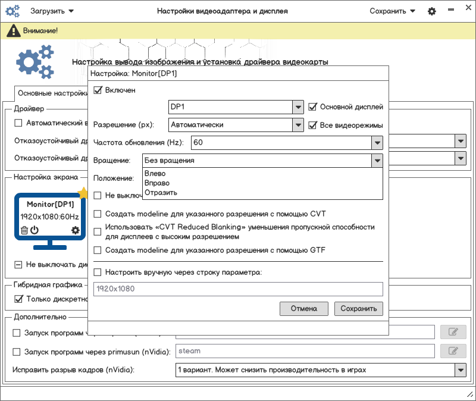Check the Не выключать checkbox in dialog
Viewport: 476px width, 401px height.
(98, 195)
